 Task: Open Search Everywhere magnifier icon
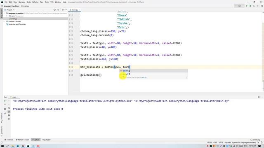tap(262, 6)
